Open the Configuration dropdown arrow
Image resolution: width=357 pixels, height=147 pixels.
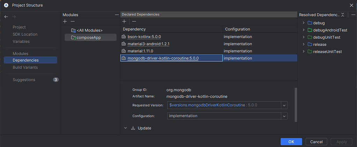(284, 116)
